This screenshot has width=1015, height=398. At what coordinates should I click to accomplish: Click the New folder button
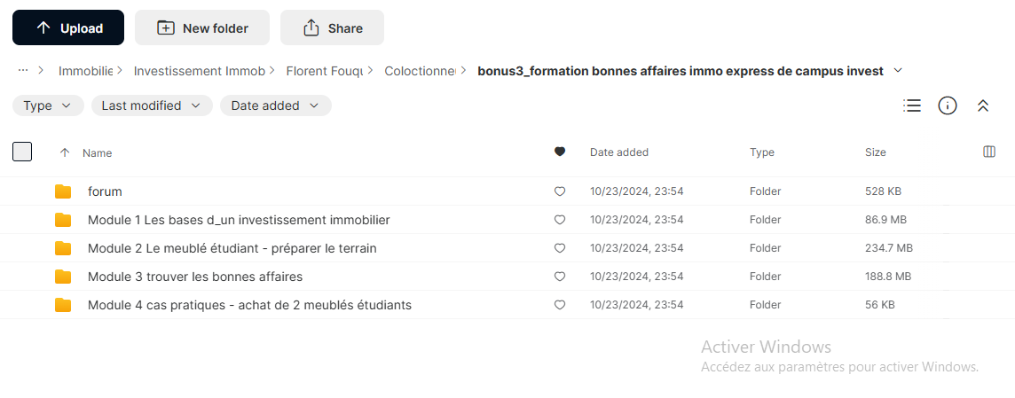coord(202,27)
